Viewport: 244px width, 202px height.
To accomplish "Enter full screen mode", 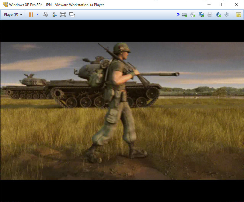I will tap(63, 15).
